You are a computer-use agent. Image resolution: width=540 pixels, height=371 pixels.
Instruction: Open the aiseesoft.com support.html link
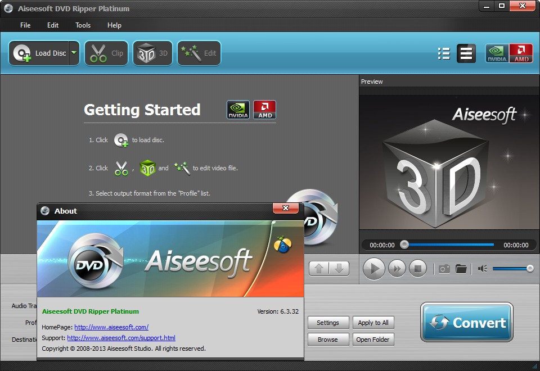121,338
